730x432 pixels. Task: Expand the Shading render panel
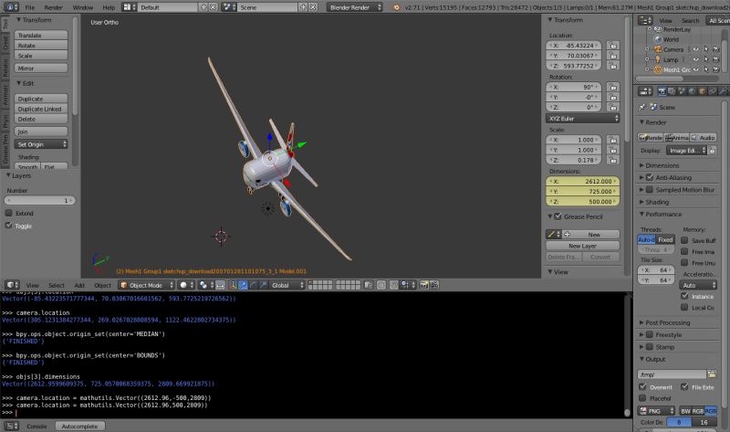coord(656,202)
